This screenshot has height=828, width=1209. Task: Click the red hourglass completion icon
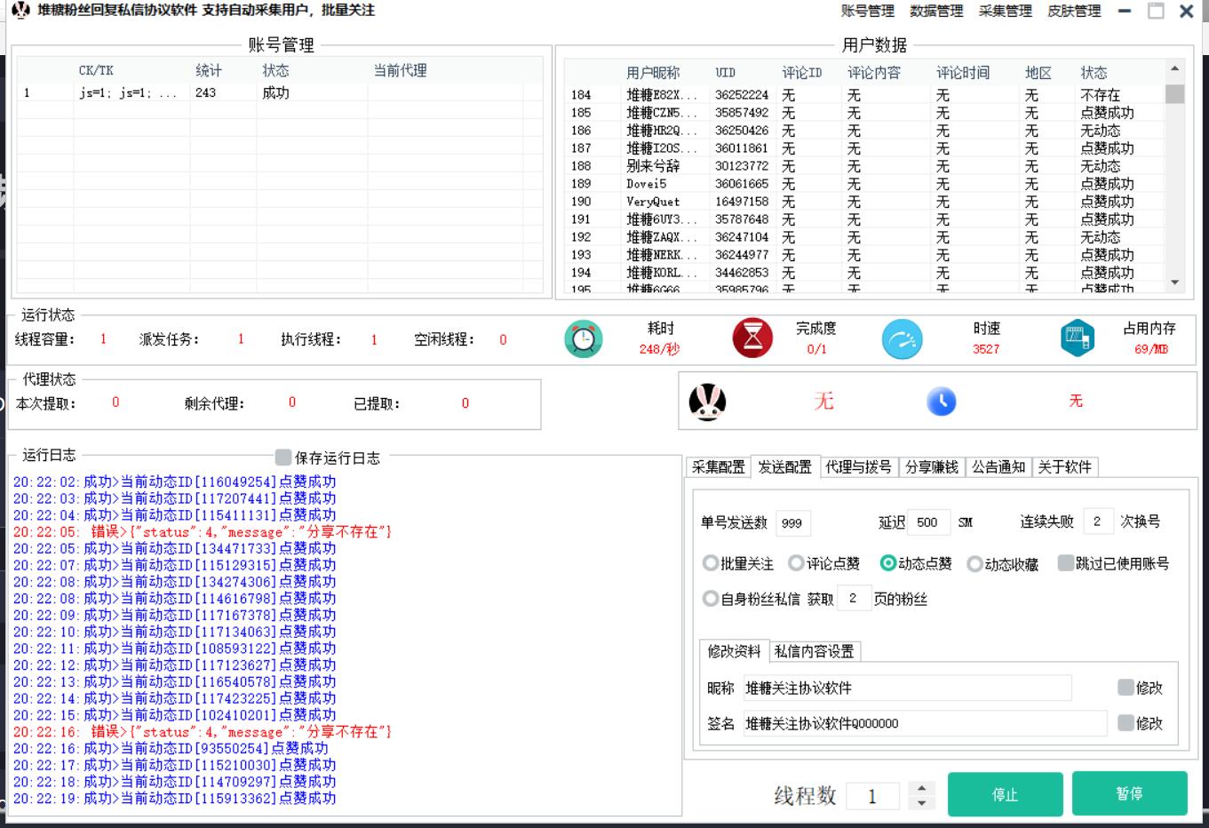coord(752,338)
